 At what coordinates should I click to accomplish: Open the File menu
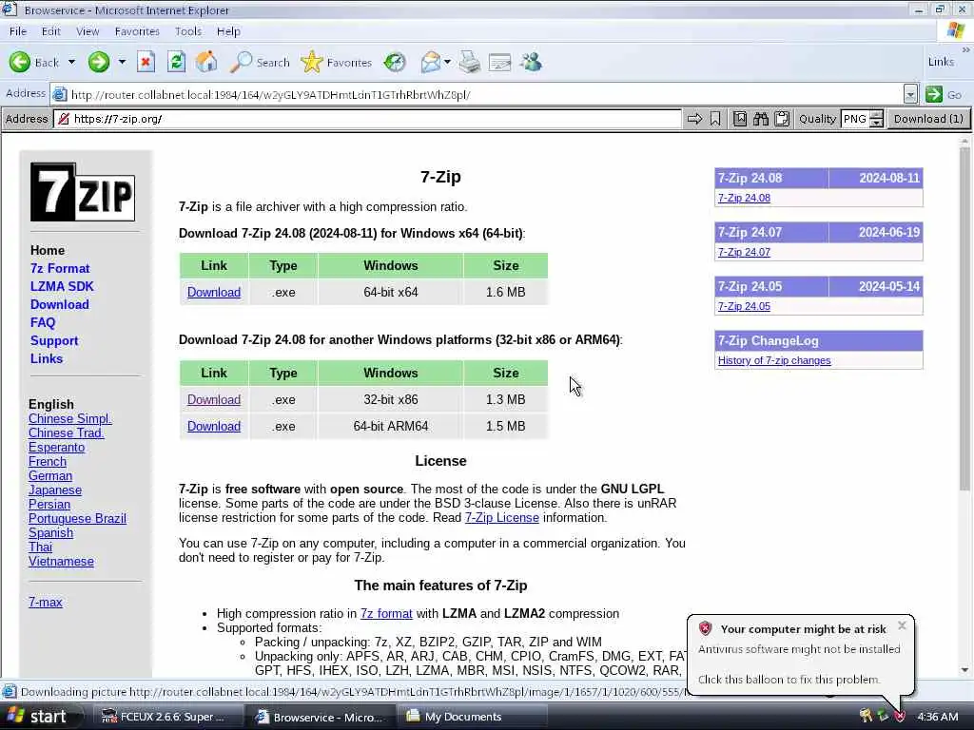coord(17,31)
